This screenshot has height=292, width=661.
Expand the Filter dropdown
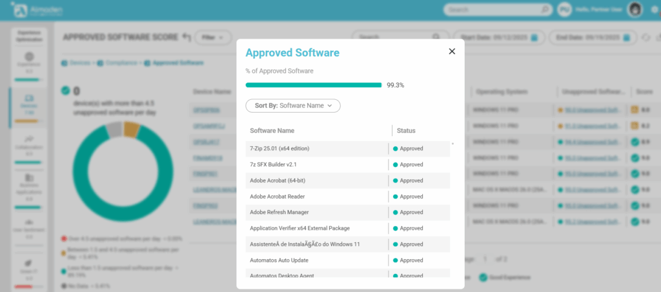point(214,38)
